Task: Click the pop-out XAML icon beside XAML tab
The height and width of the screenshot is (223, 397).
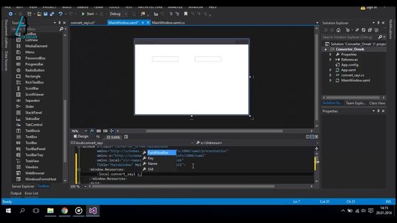Action: 126,137
